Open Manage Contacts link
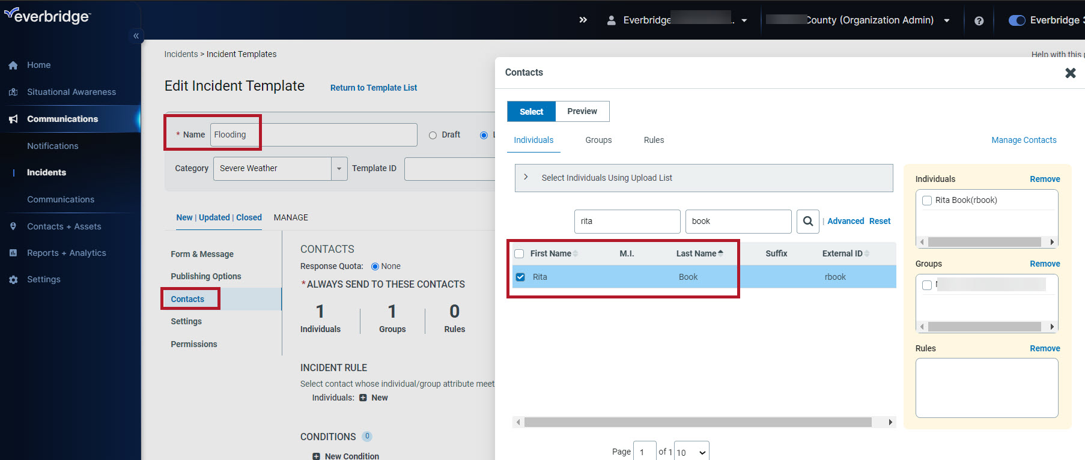The height and width of the screenshot is (460, 1085). pyautogui.click(x=1024, y=140)
